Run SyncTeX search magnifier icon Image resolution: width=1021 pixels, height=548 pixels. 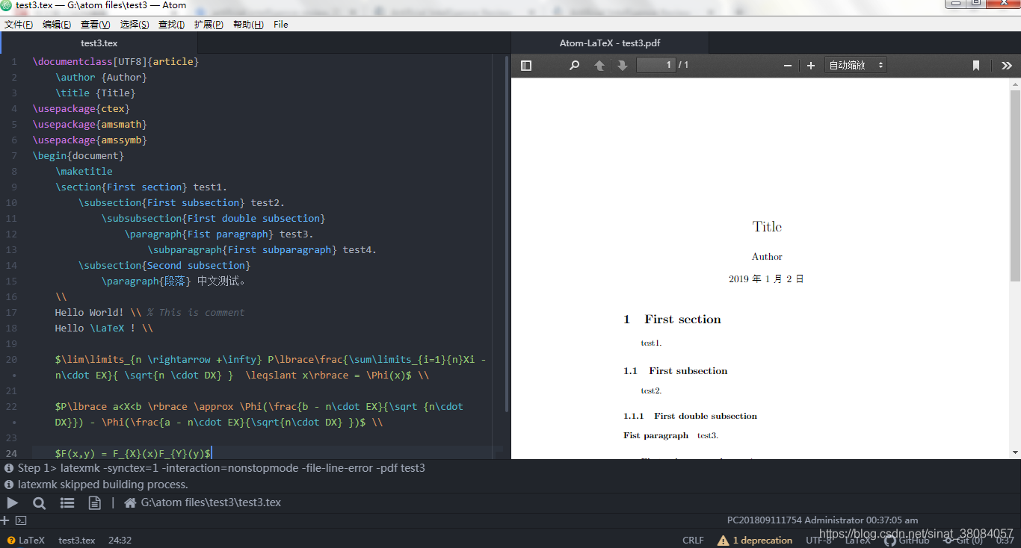click(x=40, y=503)
